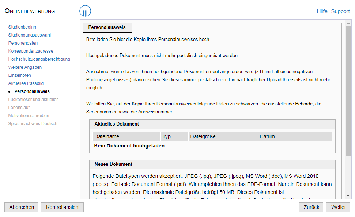
Task: Go to Weitere Angaben
Action: (25, 67)
